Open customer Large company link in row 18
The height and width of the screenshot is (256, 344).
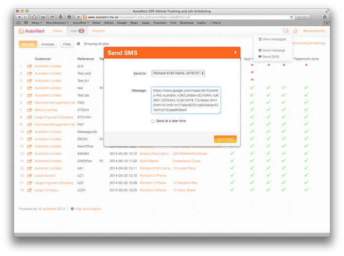point(47,190)
